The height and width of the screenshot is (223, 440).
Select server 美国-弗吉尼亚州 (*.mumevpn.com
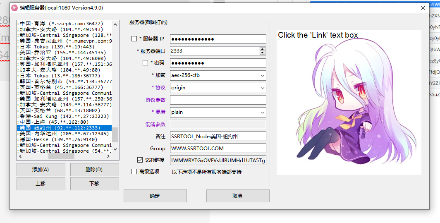pos(65,41)
